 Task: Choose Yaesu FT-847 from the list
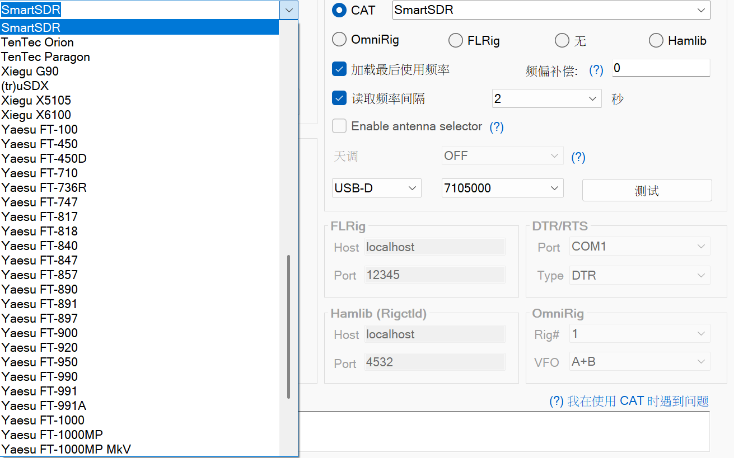coord(139,260)
